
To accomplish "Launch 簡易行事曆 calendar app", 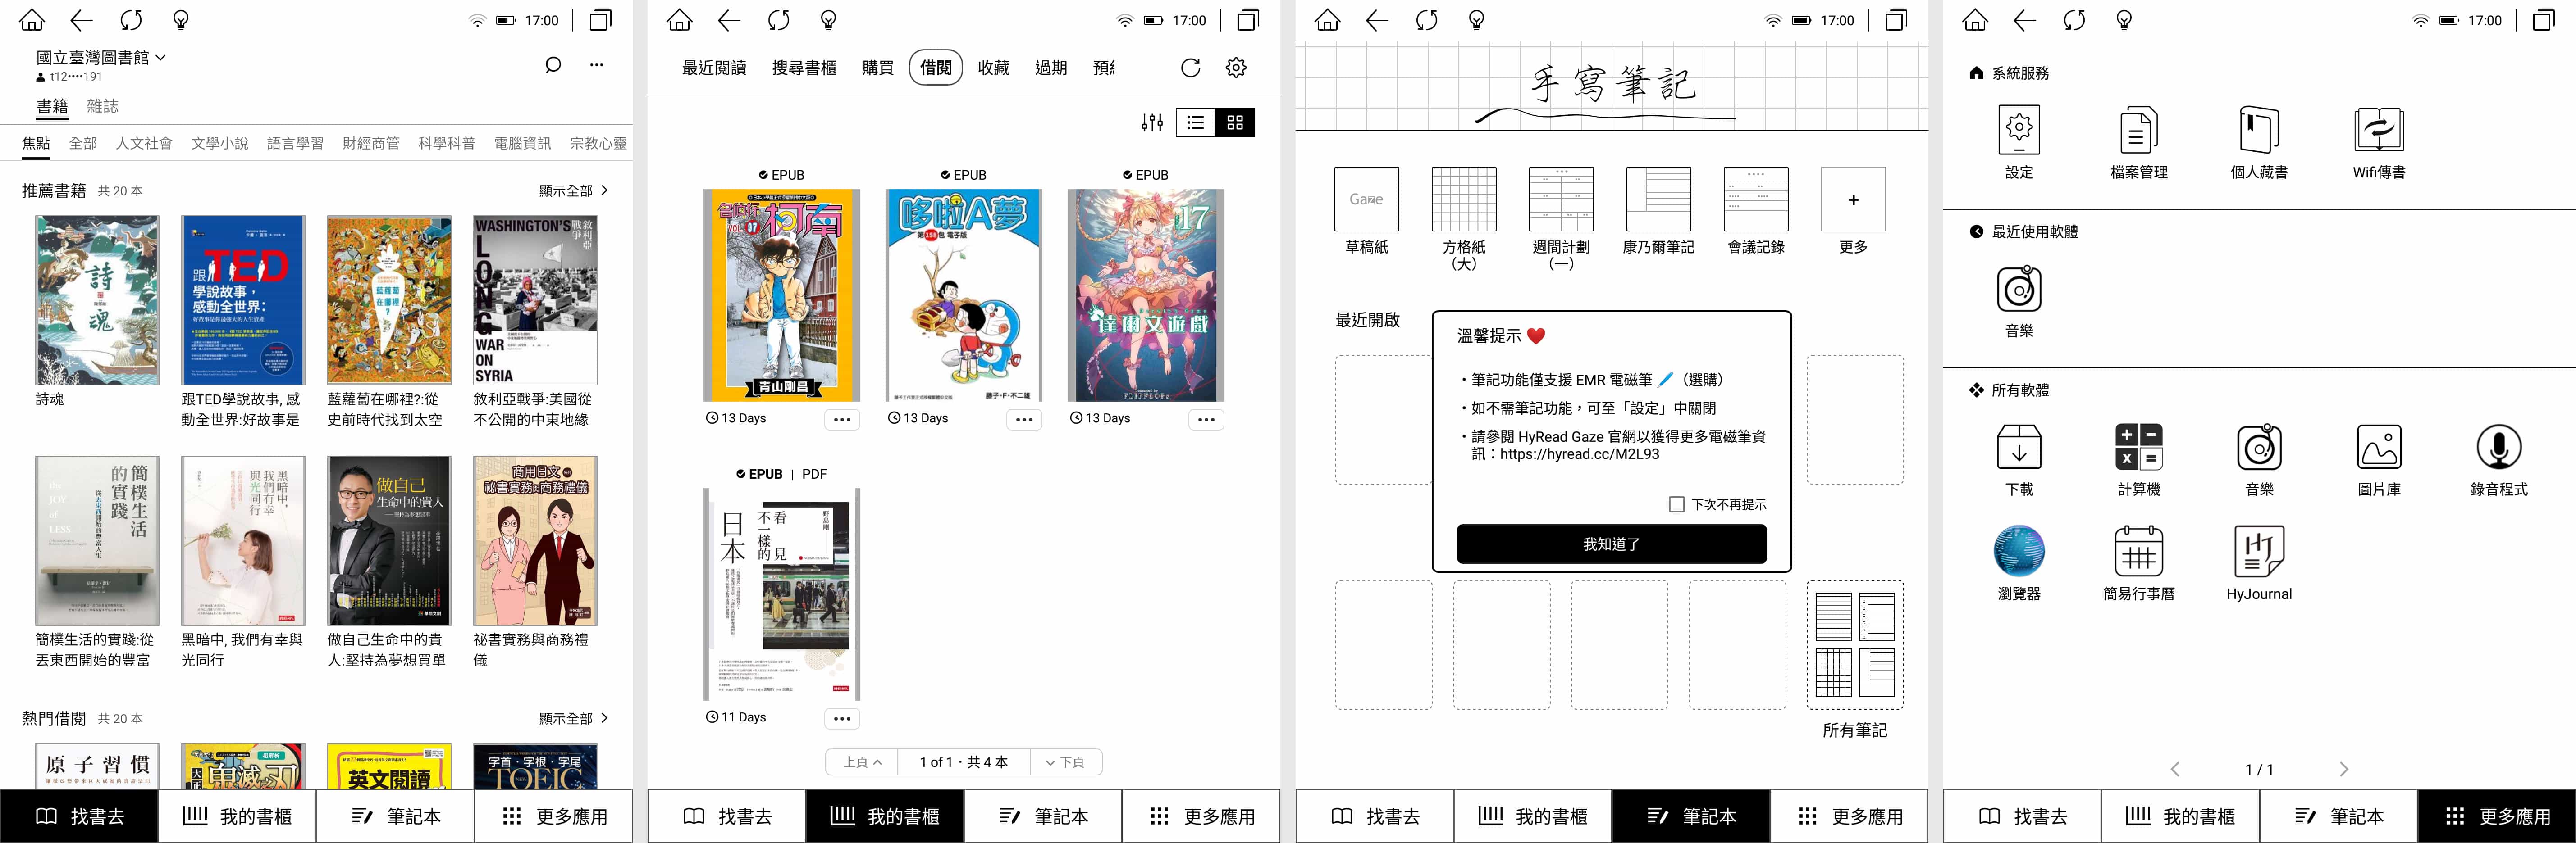I will point(2139,564).
